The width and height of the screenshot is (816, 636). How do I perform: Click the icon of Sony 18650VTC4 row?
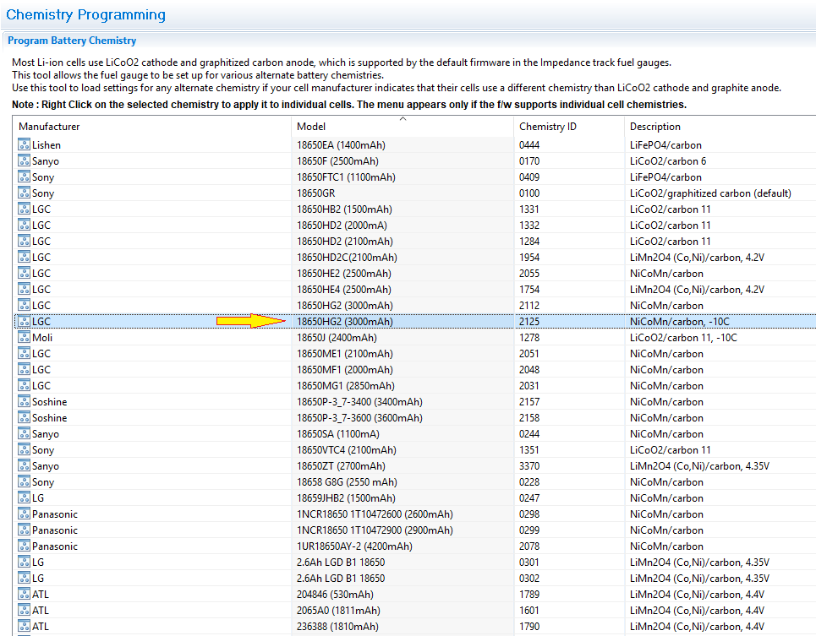click(24, 449)
